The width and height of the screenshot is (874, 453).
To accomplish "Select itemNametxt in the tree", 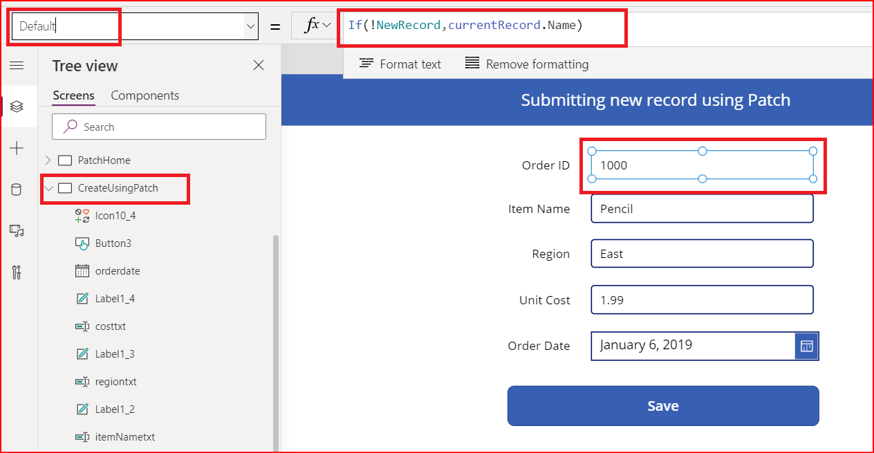I will 125,437.
